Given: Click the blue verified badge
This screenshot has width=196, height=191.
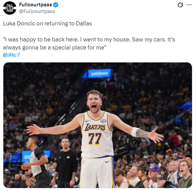Looking at the screenshot, I should [x=56, y=5].
